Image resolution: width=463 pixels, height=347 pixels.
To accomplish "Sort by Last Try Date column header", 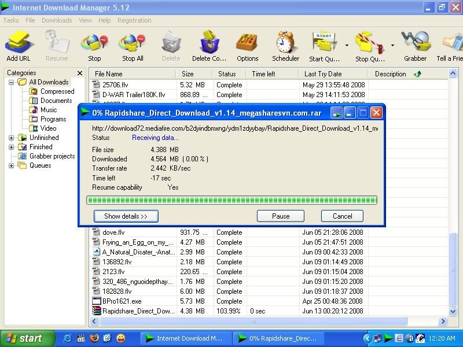I will click(x=333, y=74).
